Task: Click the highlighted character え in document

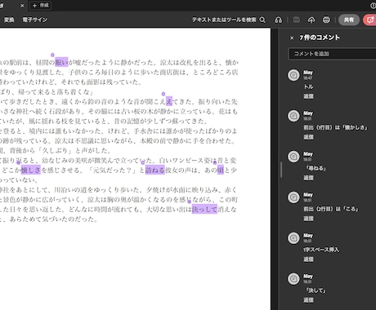Action: 169,101
